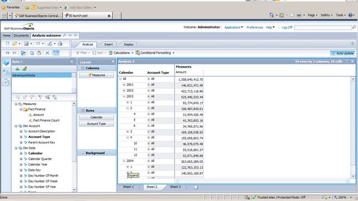Click the Delete X icon in toolbar

coord(47,53)
